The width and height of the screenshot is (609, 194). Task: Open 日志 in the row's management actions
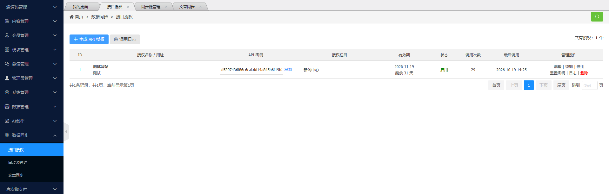(x=573, y=73)
